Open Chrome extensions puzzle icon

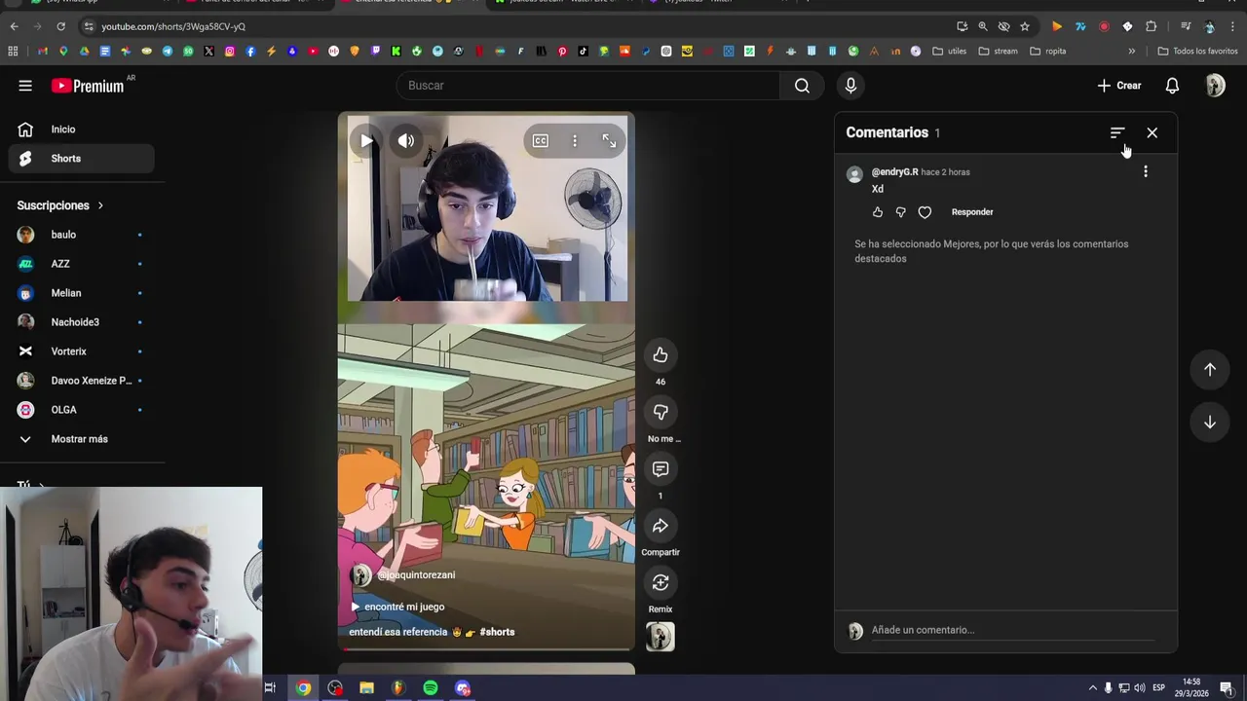pos(1151,26)
